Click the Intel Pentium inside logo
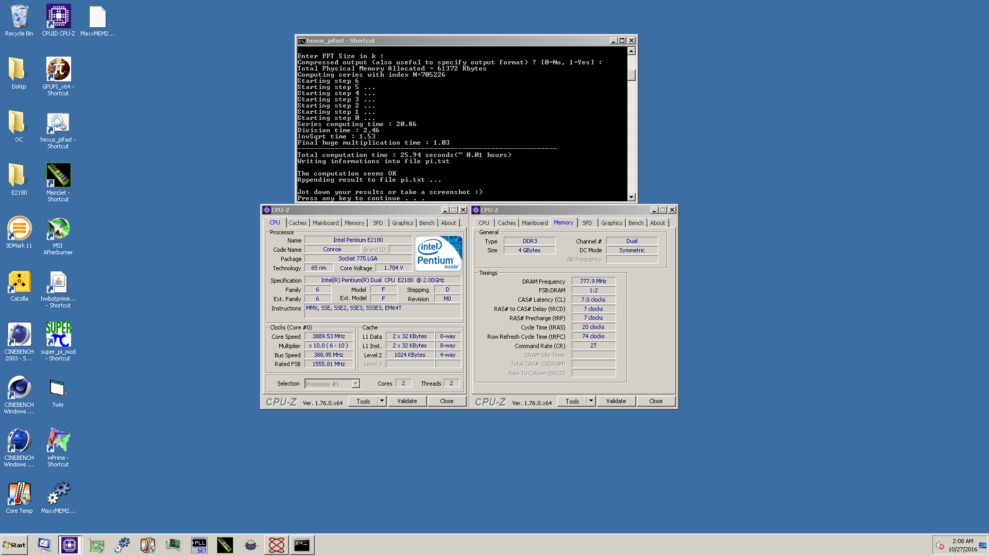This screenshot has width=989, height=556. pos(438,253)
